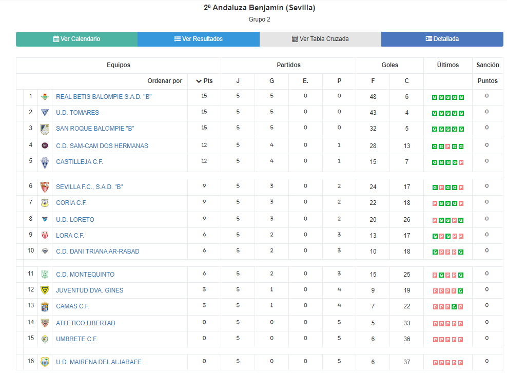Open the Ver Calendario tab
The image size is (507, 376).
pos(76,39)
